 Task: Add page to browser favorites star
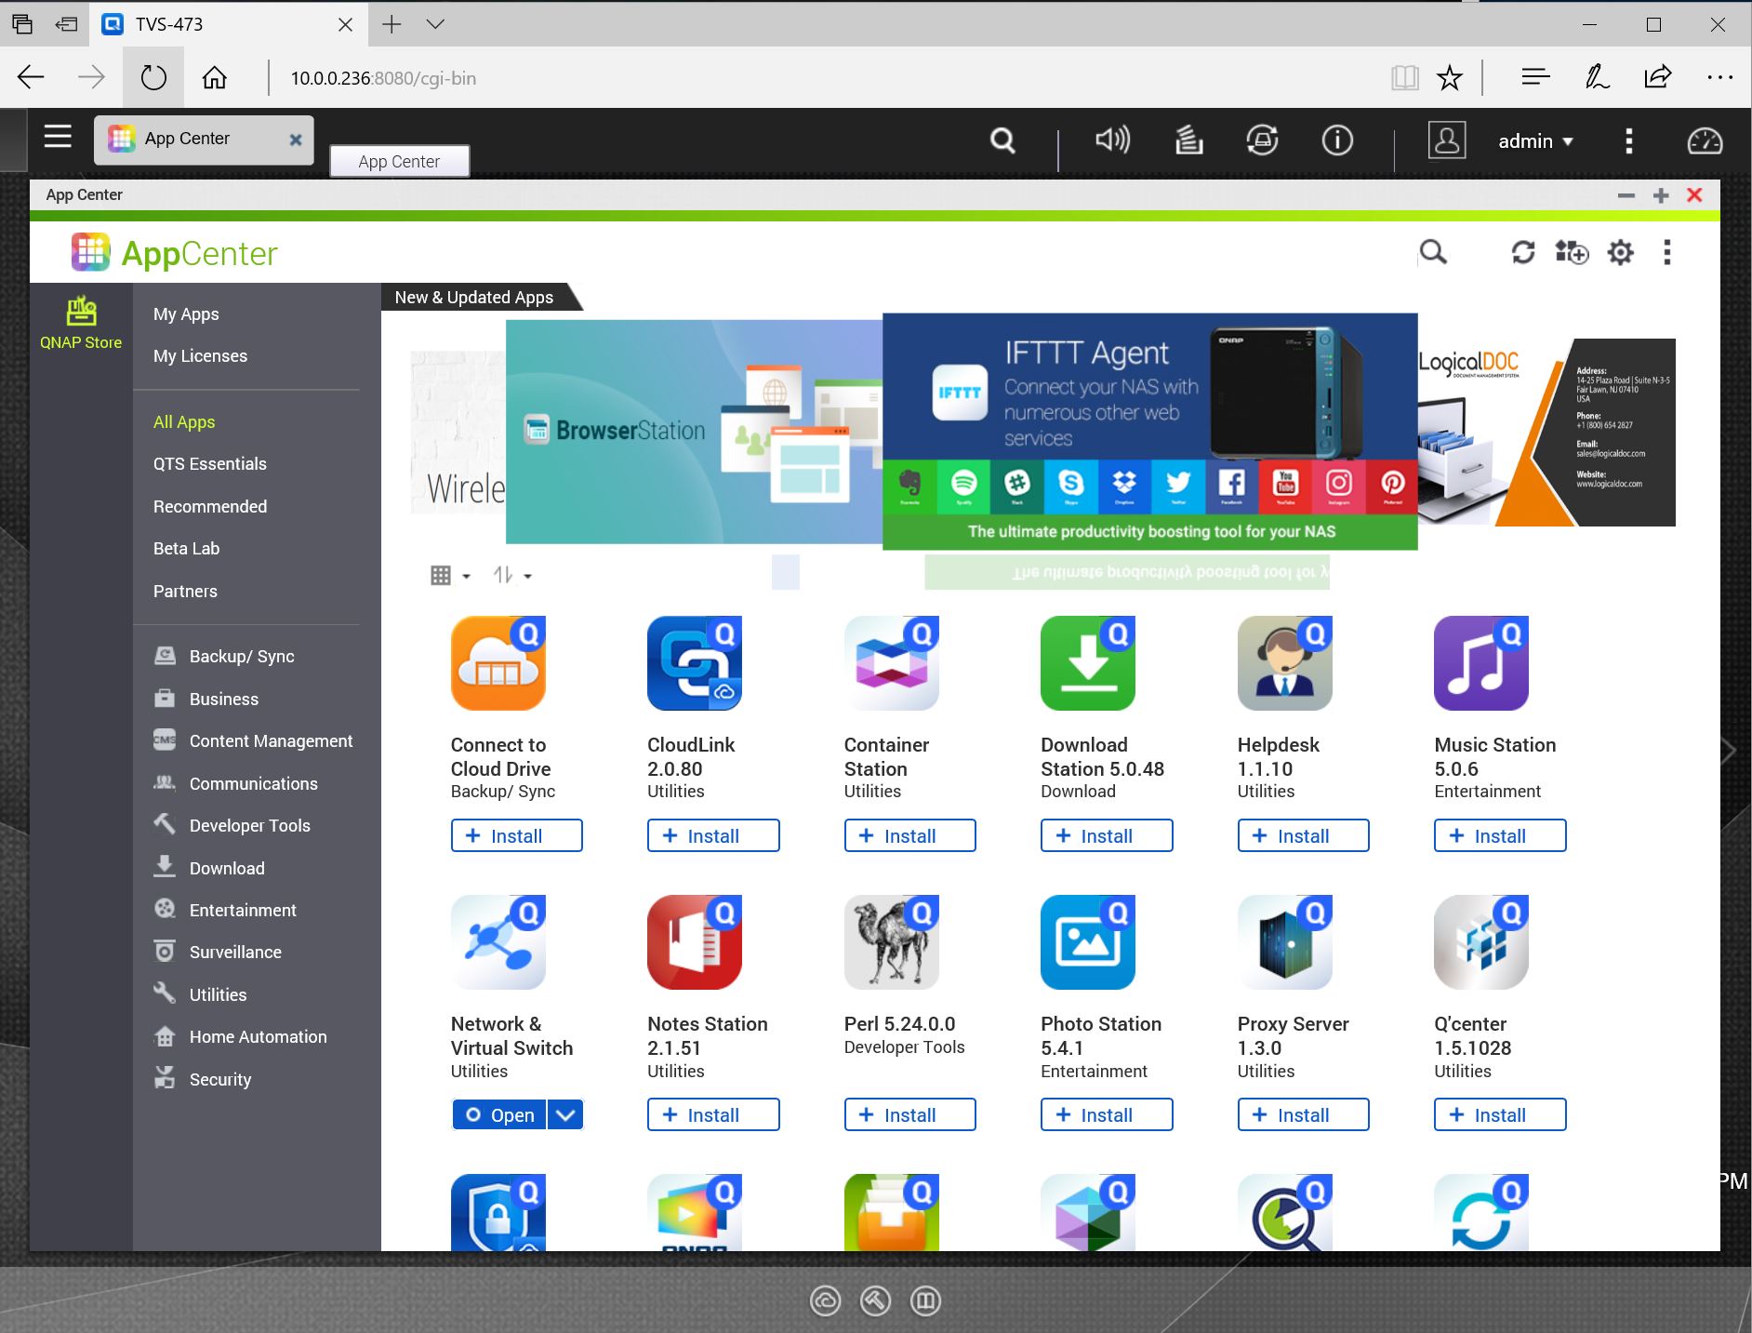point(1449,77)
